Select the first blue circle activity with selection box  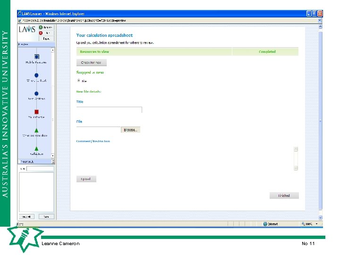pyautogui.click(x=37, y=57)
